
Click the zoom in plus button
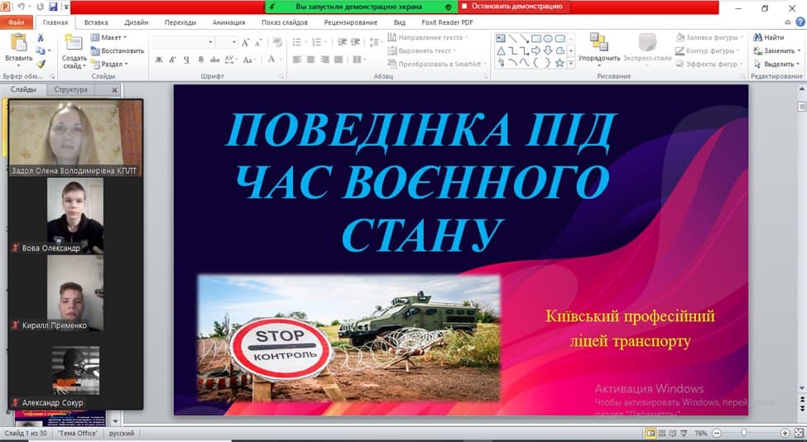(785, 433)
